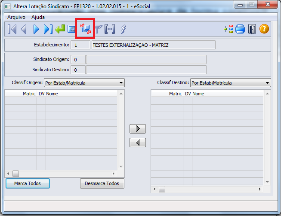
Task: Click the green return arrow icon
Action: pyautogui.click(x=60, y=29)
